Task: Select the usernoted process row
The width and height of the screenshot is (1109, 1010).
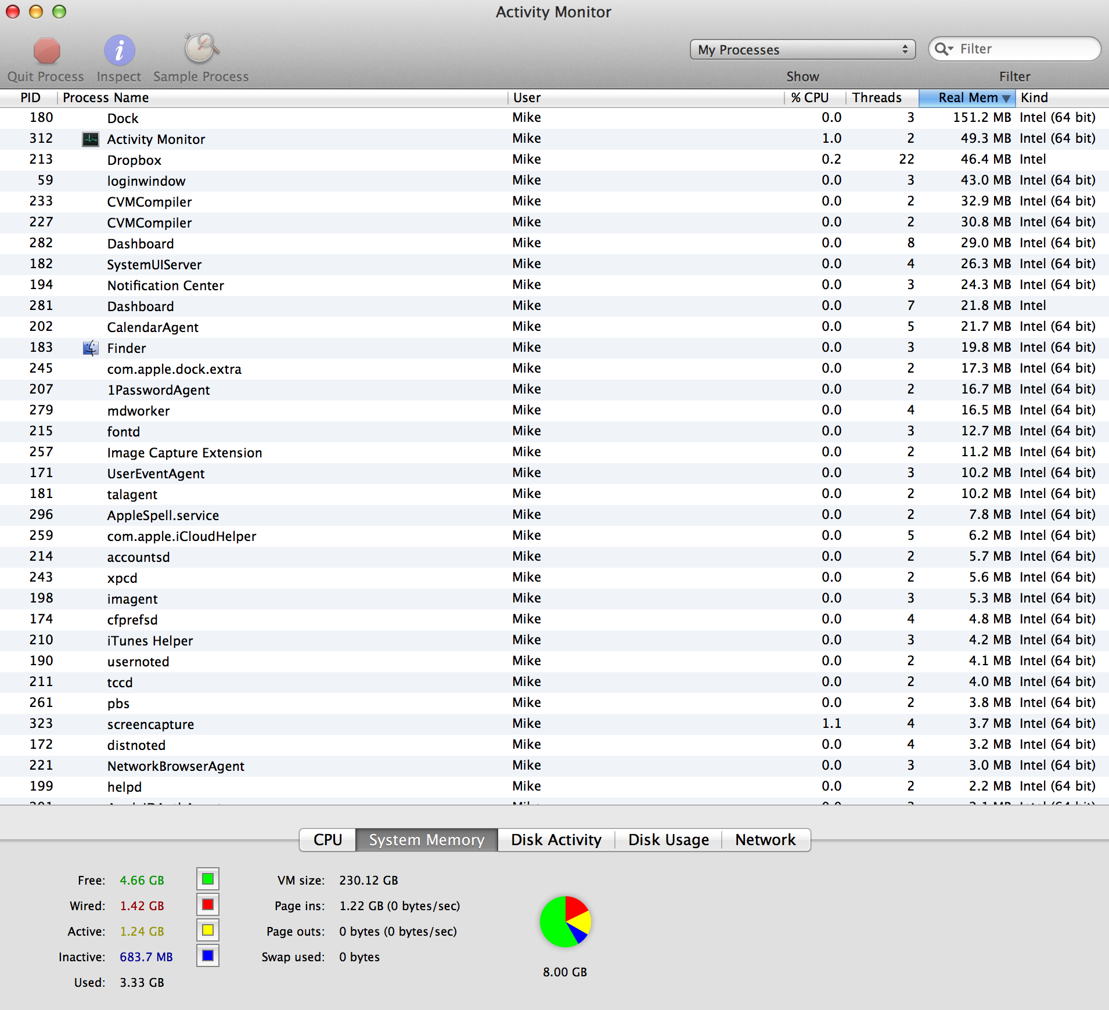Action: (x=554, y=662)
